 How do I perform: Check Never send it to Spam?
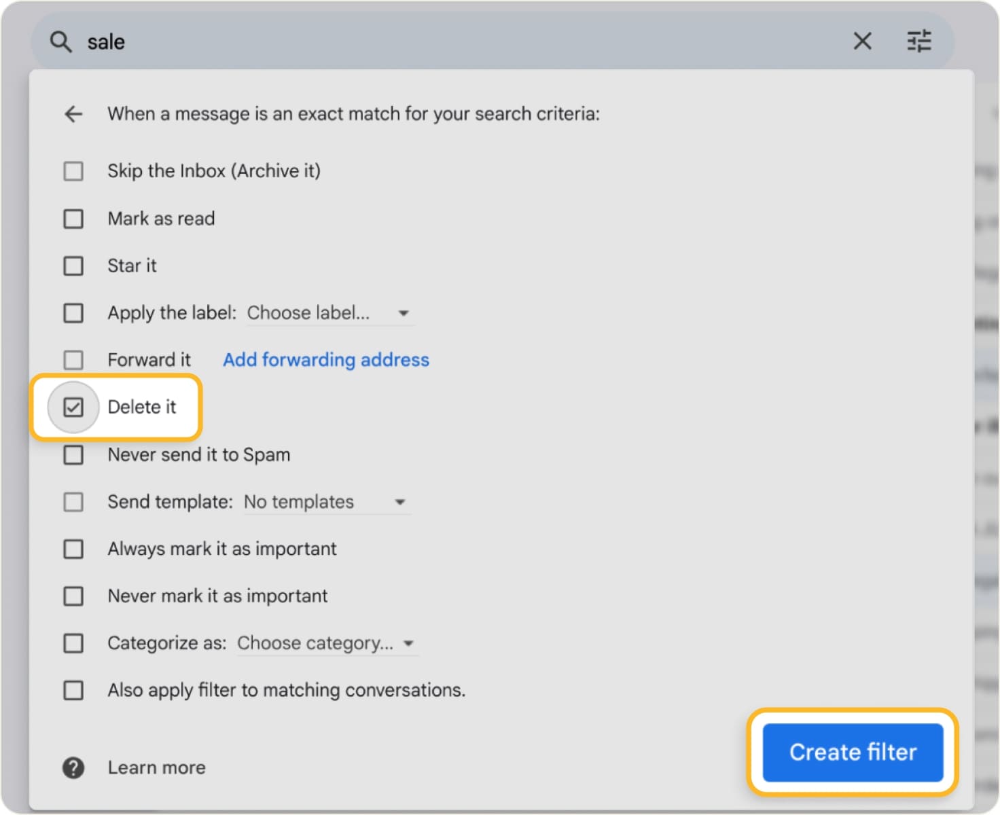[73, 455]
